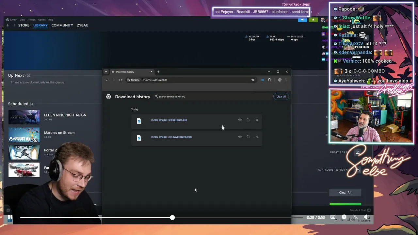This screenshot has width=418, height=235.
Task: Open the Marbles on Stream thumbnail
Action: (24, 135)
